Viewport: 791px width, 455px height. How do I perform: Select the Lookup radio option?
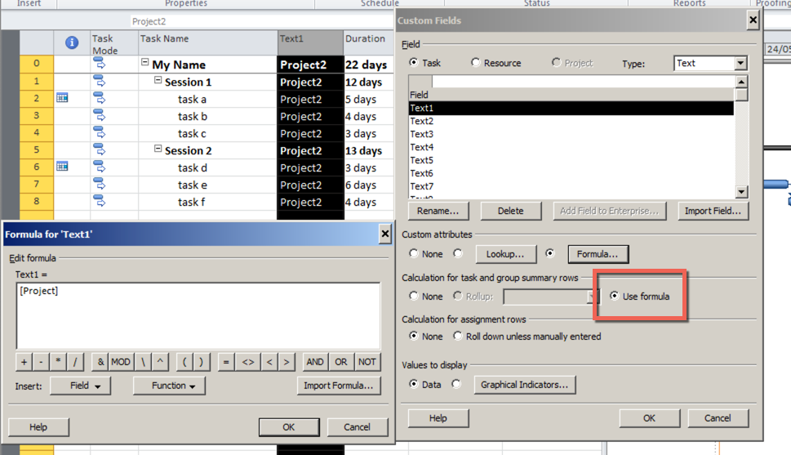[x=458, y=253]
